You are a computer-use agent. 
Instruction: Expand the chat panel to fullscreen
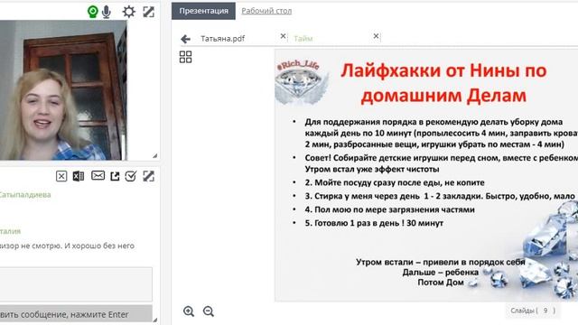148,176
